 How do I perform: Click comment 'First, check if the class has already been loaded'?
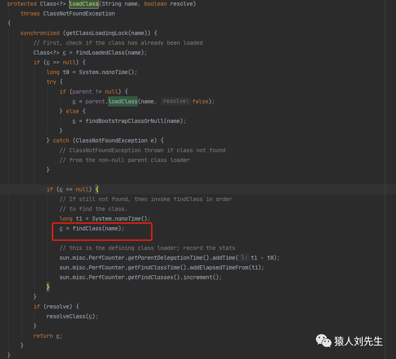(x=118, y=43)
